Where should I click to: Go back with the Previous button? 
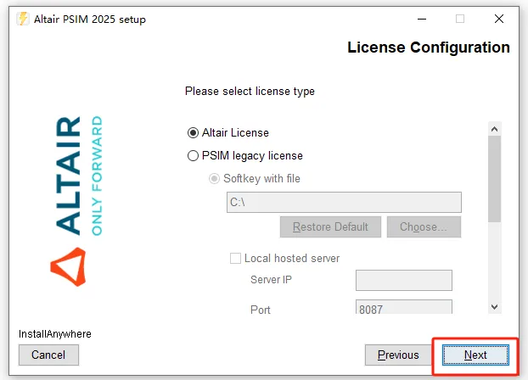pos(398,355)
